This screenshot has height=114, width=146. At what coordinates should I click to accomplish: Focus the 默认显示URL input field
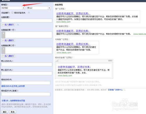27,73
